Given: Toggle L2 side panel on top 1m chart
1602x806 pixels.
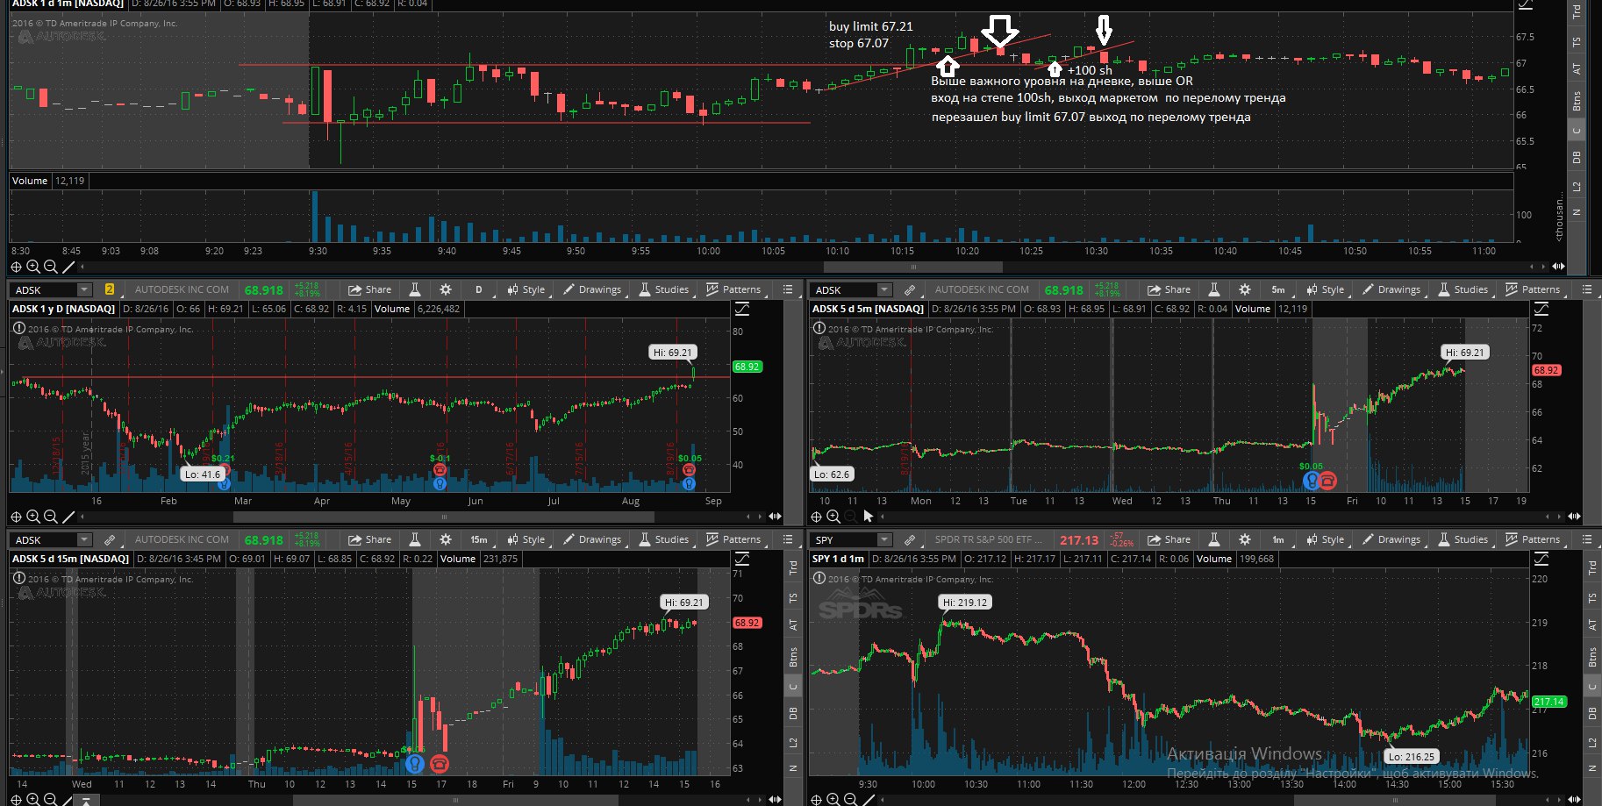Looking at the screenshot, I should pos(1577,187).
